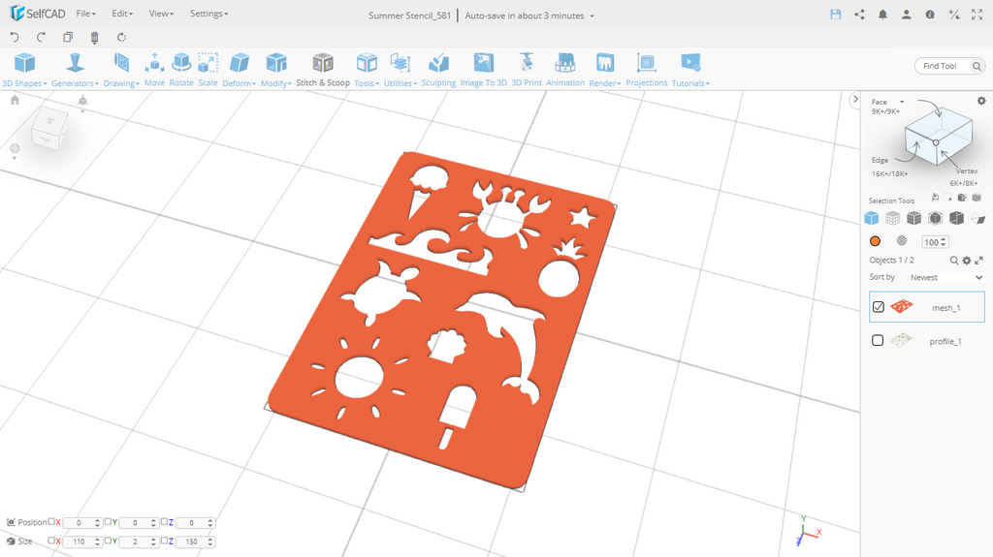Image resolution: width=993 pixels, height=557 pixels.
Task: Check the profile_1 object checkbox
Action: 878,340
